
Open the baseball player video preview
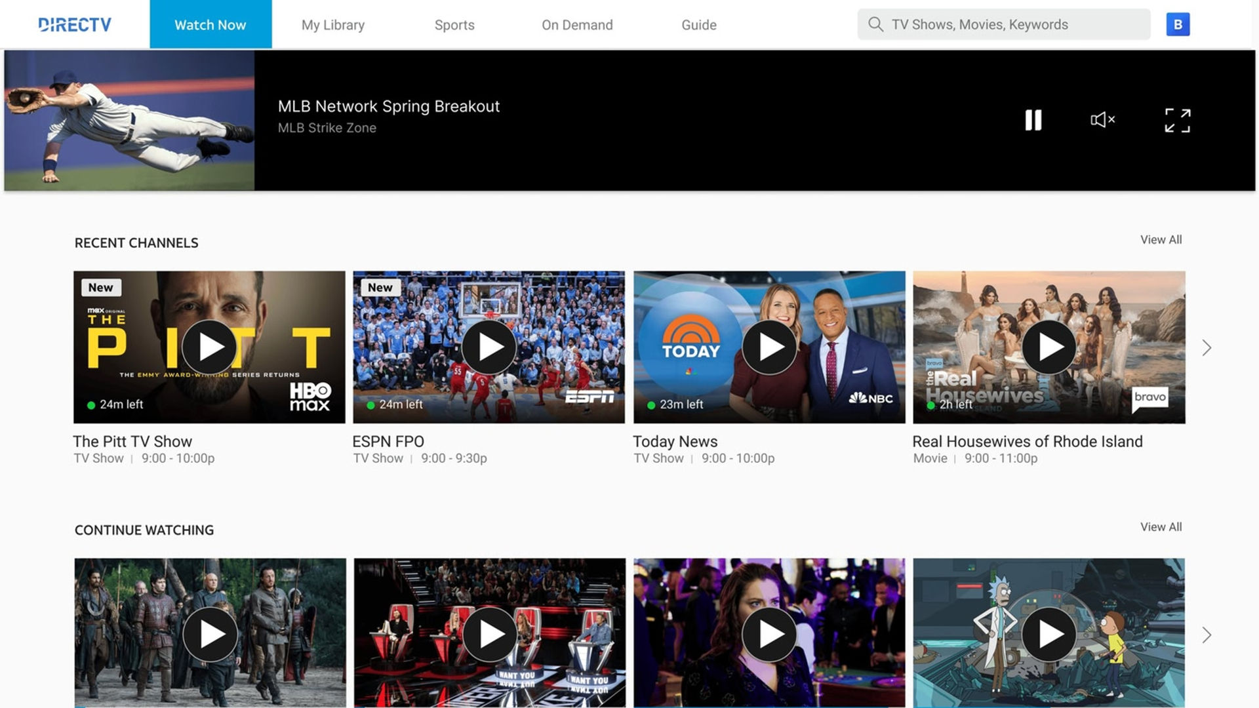129,121
